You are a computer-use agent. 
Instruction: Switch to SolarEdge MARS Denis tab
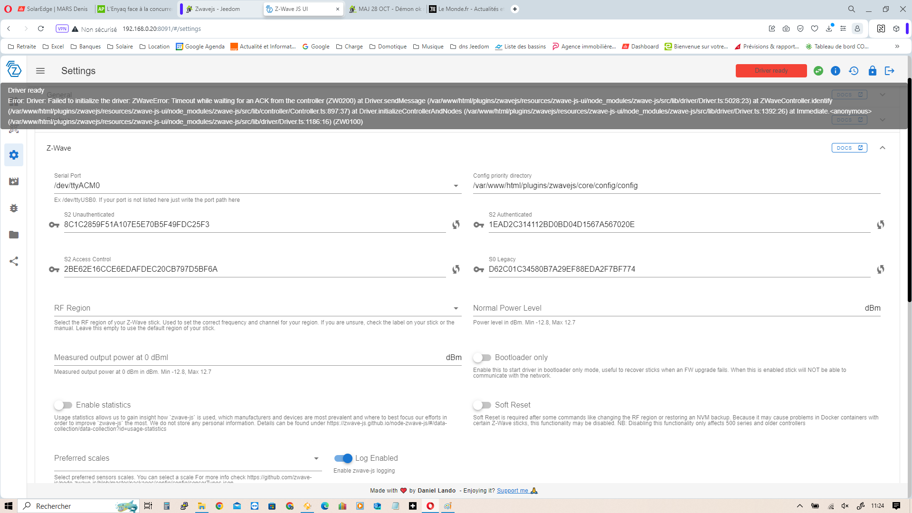pos(53,9)
